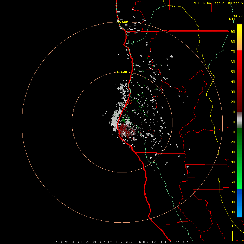Click the -80 scale label

click(232, 202)
